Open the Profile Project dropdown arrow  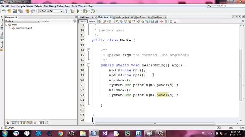tap(96, 11)
